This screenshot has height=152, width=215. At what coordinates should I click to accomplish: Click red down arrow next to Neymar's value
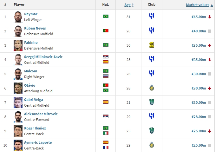tap(210, 17)
